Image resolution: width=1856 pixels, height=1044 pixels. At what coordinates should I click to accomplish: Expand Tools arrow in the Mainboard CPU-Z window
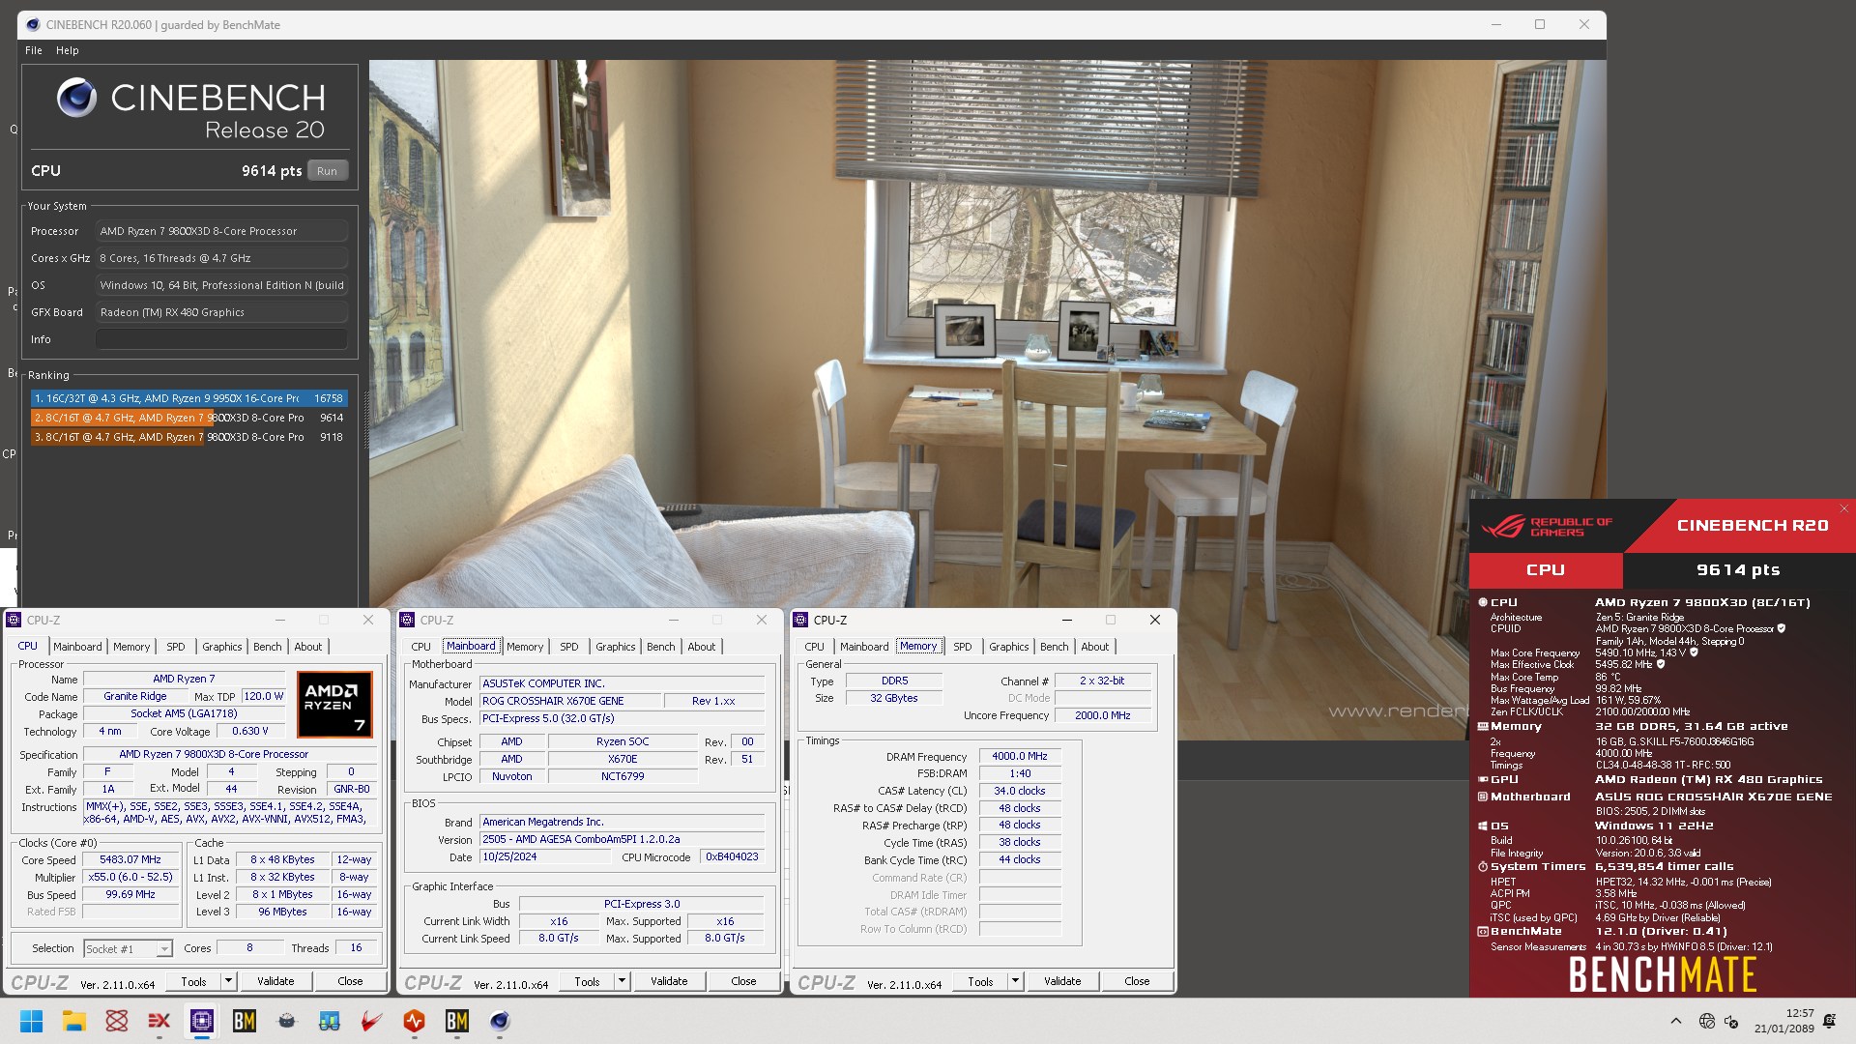tap(623, 981)
